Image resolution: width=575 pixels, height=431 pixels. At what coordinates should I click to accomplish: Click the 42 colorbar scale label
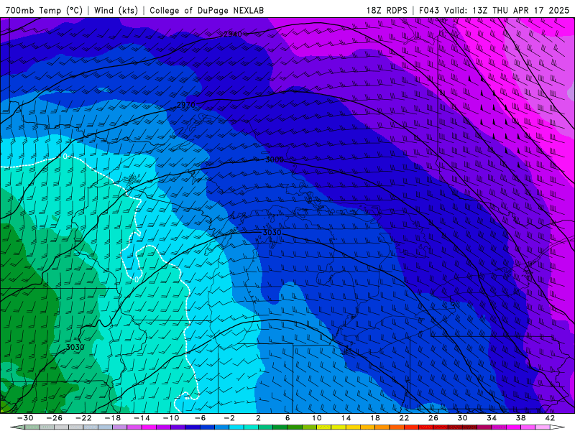[x=550, y=418]
